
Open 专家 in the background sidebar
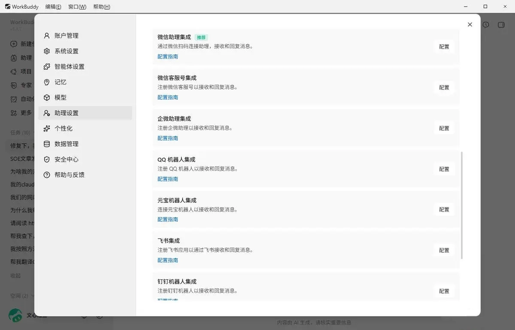tap(21, 85)
